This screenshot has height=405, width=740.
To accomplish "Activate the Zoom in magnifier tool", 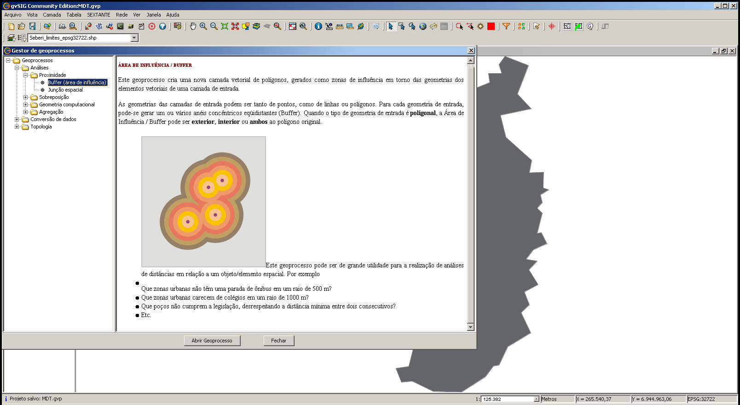I will point(203,26).
